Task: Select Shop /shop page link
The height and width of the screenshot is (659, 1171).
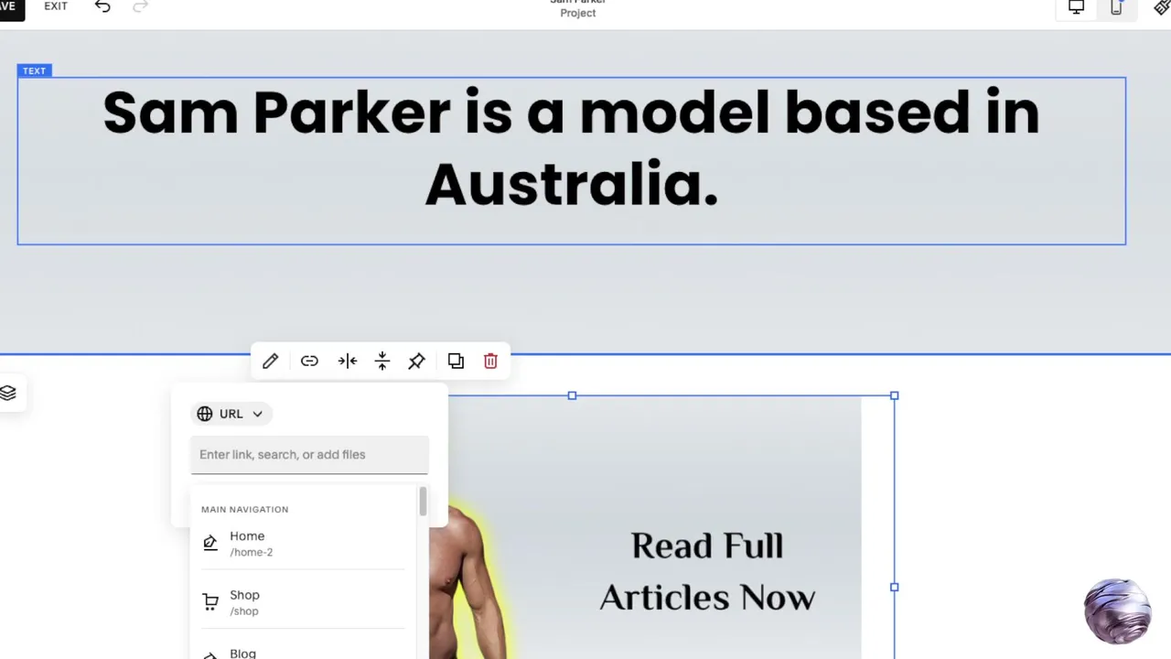Action: tap(303, 602)
